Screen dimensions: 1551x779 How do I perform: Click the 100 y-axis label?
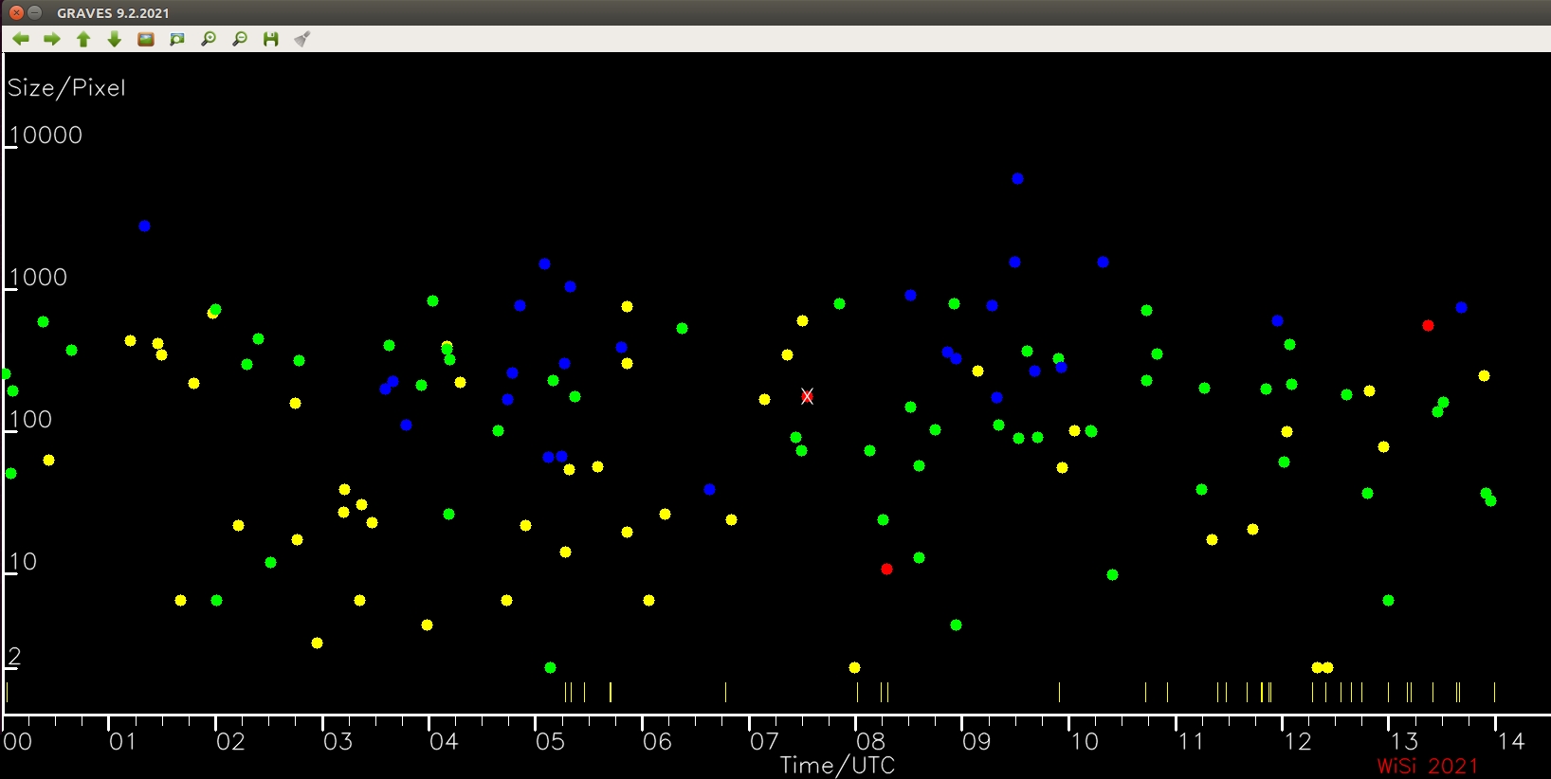pyautogui.click(x=30, y=419)
